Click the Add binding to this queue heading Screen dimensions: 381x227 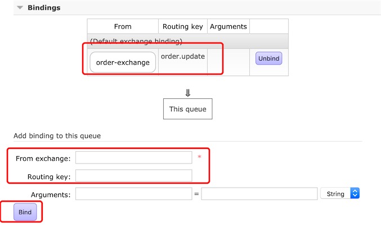point(57,136)
